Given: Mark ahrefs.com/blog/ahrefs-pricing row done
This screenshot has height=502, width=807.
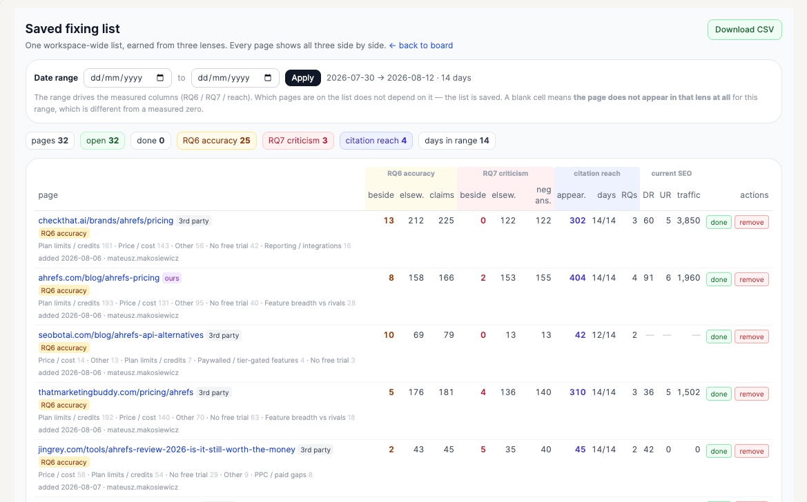Looking at the screenshot, I should coord(719,279).
